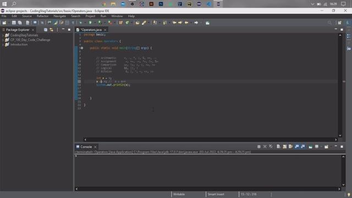This screenshot has height=198, width=352.
Task: Click the Display Selected Console icon
Action: [317, 147]
